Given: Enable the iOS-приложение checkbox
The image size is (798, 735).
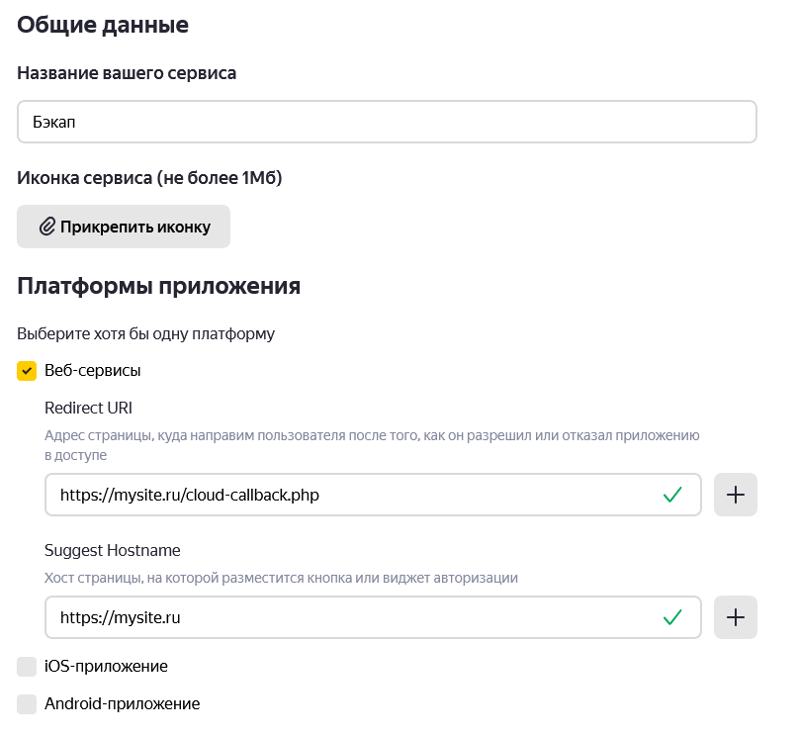Looking at the screenshot, I should point(27,667).
